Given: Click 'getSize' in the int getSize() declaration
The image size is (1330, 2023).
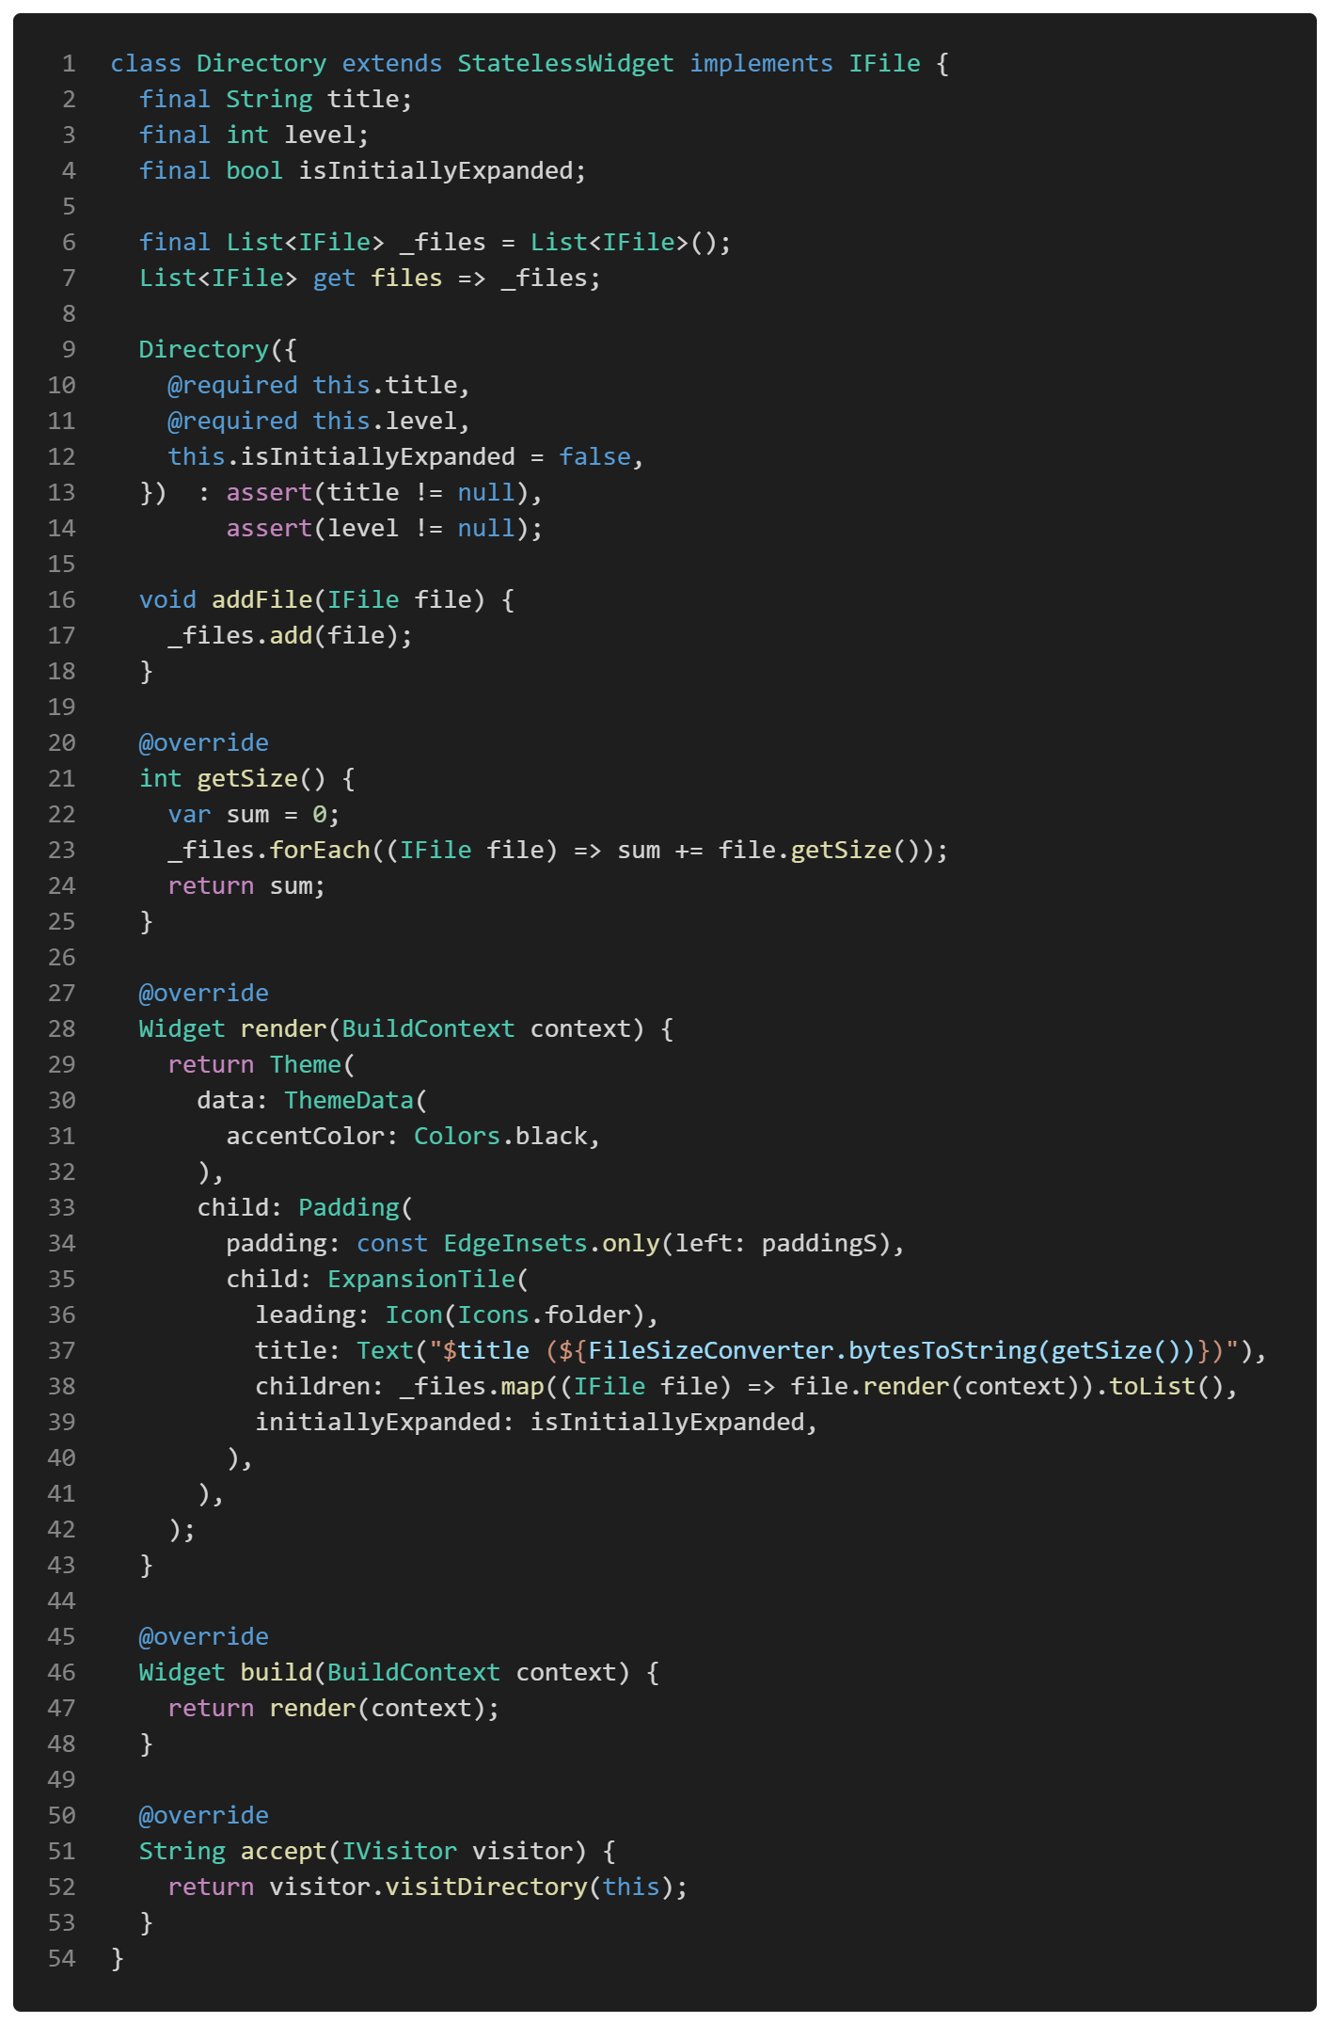Looking at the screenshot, I should (247, 779).
